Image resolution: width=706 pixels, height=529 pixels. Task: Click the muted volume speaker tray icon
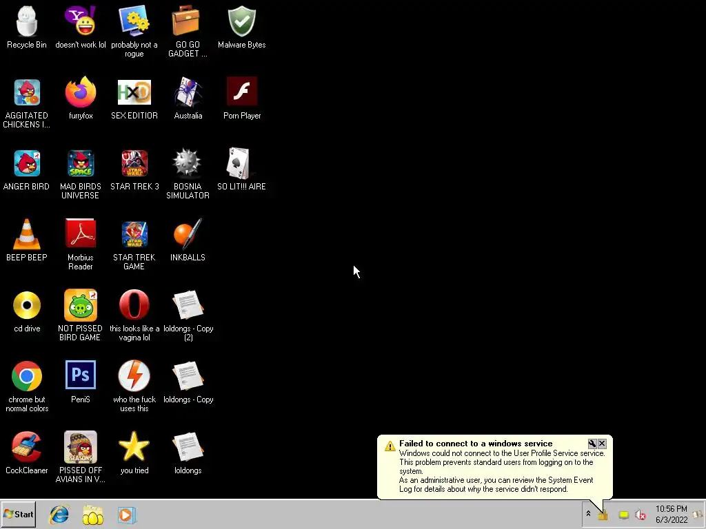640,515
